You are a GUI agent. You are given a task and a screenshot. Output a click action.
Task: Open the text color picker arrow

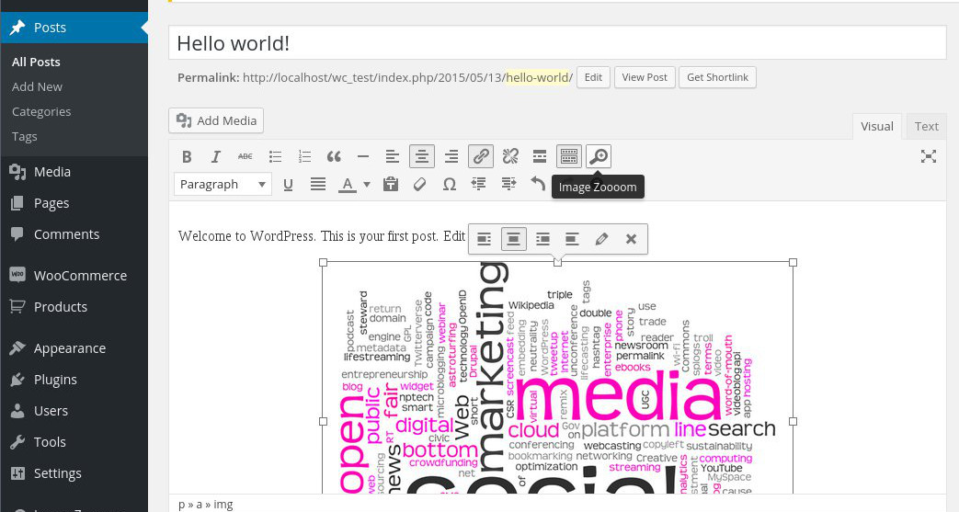pos(367,184)
